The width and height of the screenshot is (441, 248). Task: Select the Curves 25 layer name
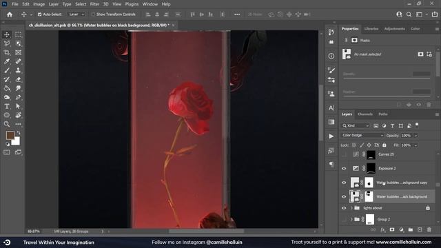click(386, 154)
